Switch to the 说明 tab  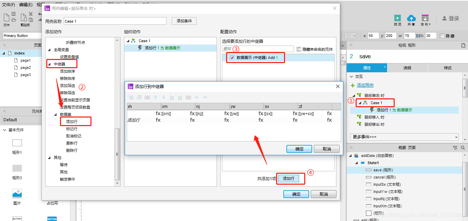pyautogui.click(x=407, y=68)
